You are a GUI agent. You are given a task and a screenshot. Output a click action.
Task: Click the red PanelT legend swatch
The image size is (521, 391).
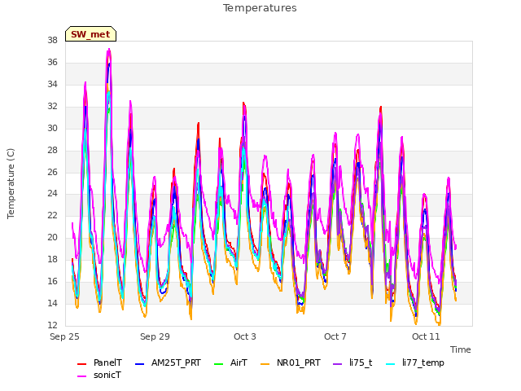tap(81, 364)
